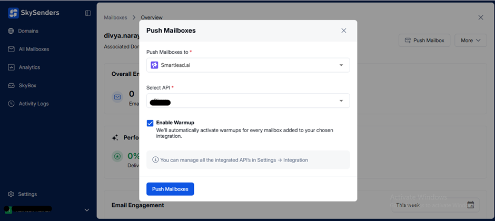495x221 pixels.
Task: Click the mail icon in Overall card
Action: pyautogui.click(x=117, y=97)
